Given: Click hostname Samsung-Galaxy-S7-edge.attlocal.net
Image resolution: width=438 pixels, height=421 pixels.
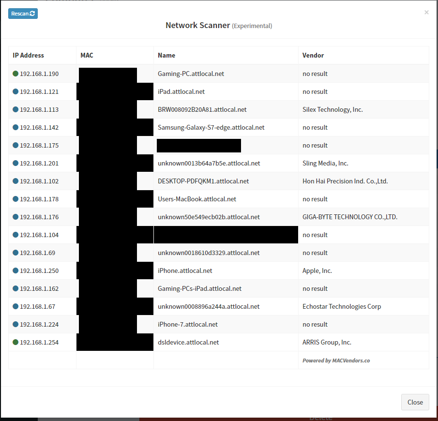Looking at the screenshot, I should [x=211, y=127].
